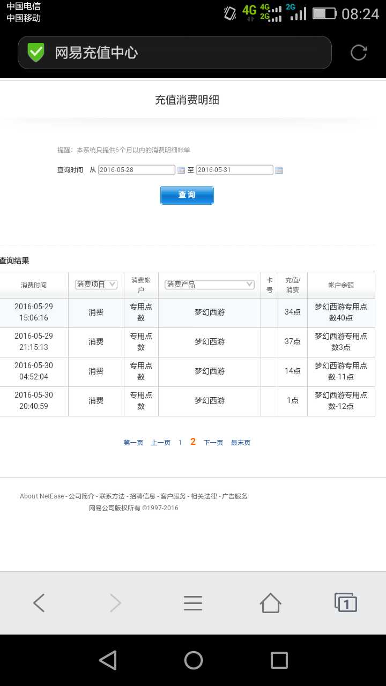Select current page 2
Viewport: 386px width, 686px height.
click(x=193, y=442)
